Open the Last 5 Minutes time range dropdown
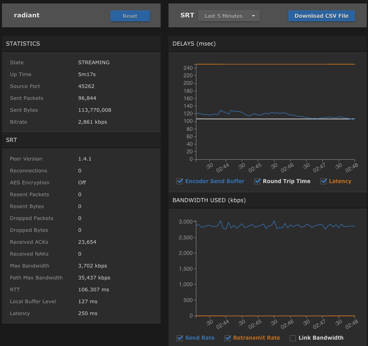This screenshot has height=346, width=368. click(229, 16)
